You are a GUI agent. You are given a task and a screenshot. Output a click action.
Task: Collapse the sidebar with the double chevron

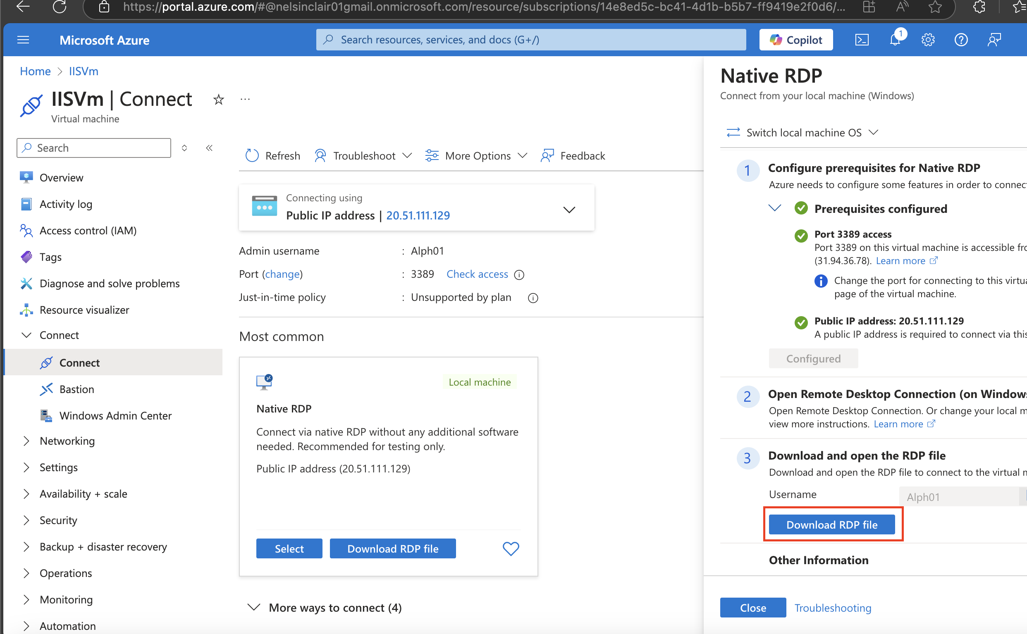click(209, 148)
